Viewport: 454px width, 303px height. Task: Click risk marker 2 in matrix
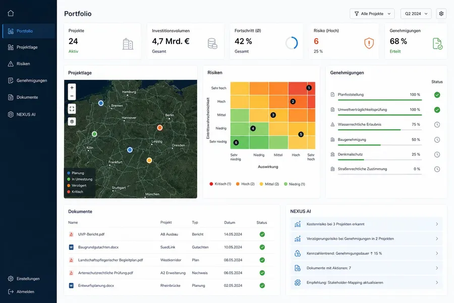pos(293,102)
